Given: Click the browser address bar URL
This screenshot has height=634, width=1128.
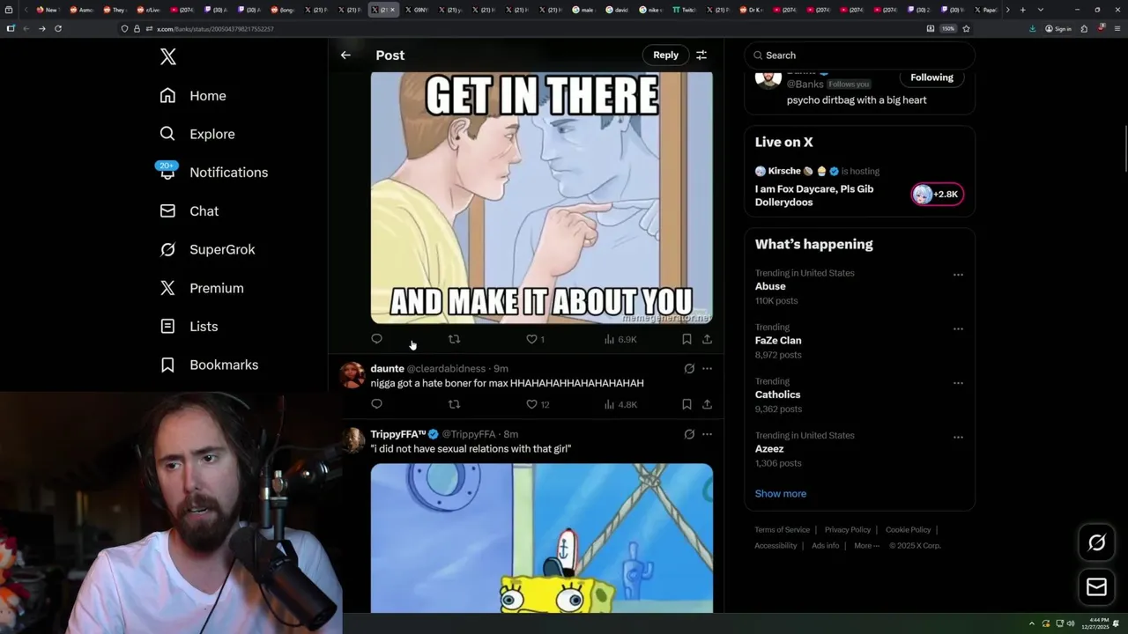Looking at the screenshot, I should pos(215,29).
